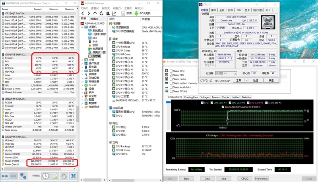
Task: Click the Stop button in stability test
Action: tap(186, 178)
